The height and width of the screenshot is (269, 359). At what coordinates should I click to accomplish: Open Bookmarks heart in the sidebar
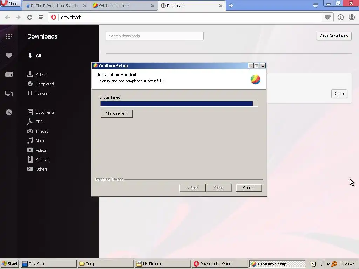click(9, 55)
